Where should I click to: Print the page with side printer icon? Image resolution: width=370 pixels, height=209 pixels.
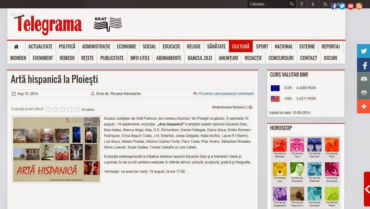point(364,93)
